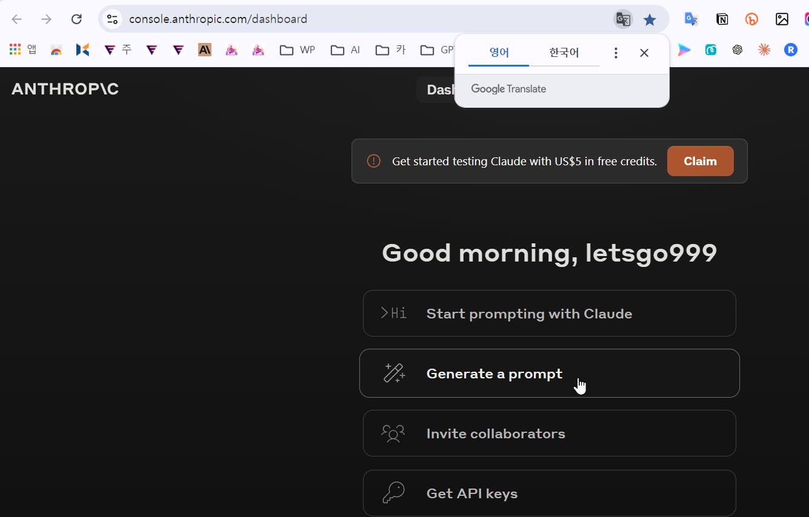Screen dimensions: 809x517
Task: Click the Anthropic logo
Action: [x=65, y=89]
